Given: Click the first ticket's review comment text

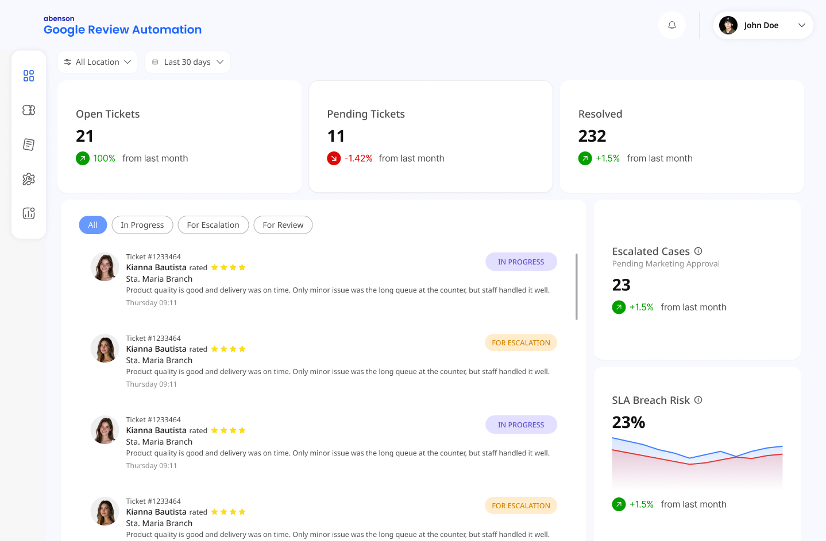Looking at the screenshot, I should coord(338,290).
